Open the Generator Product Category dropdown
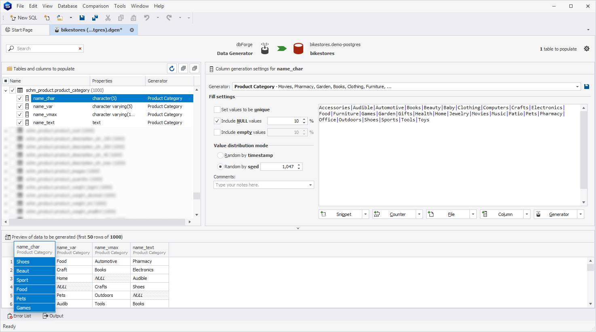Image resolution: width=596 pixels, height=332 pixels. (x=577, y=87)
